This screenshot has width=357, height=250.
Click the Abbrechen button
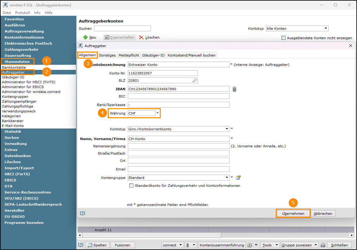[323, 214]
